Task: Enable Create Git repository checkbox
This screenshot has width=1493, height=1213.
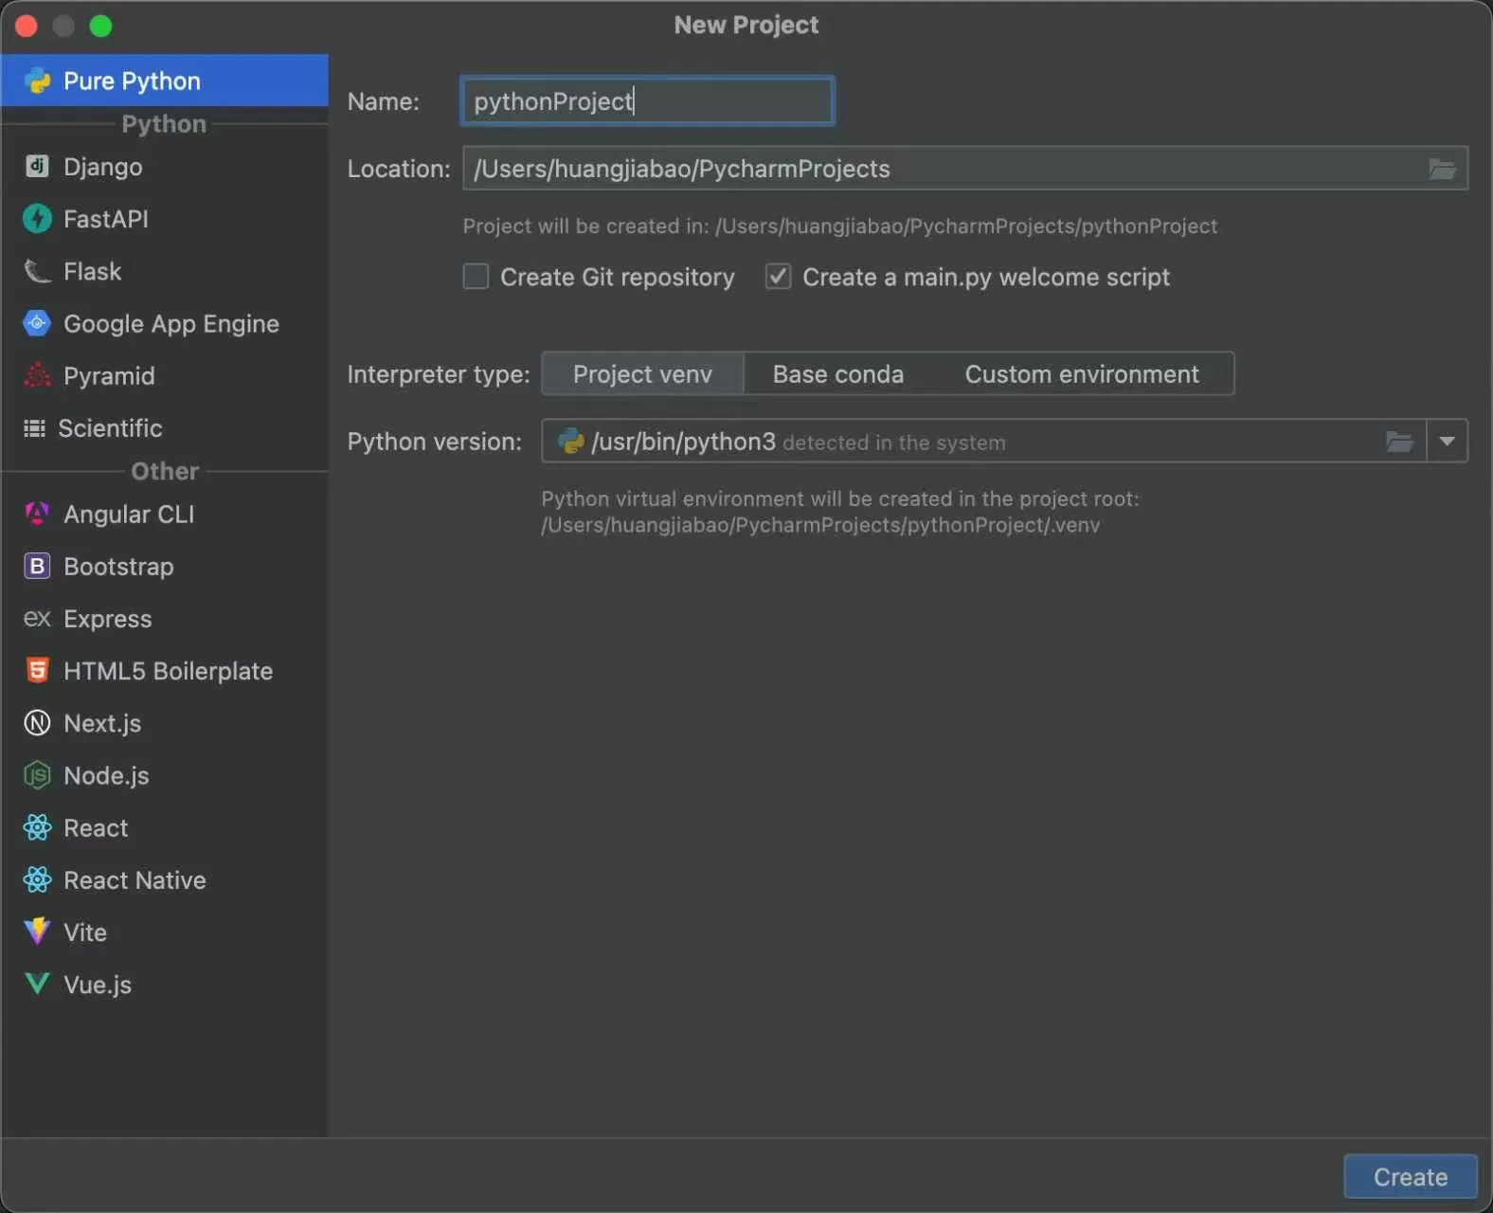Action: 476,277
